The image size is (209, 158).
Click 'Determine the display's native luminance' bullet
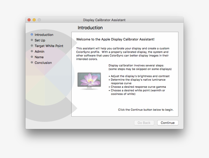tap(137, 81)
